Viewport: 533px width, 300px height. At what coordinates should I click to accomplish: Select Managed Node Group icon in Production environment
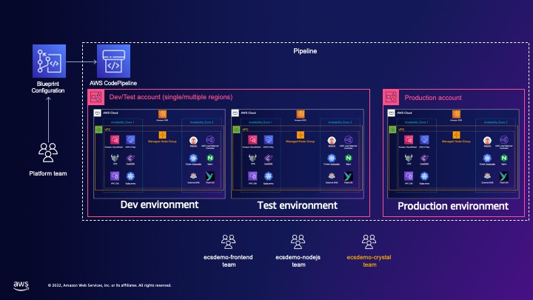[x=456, y=135]
